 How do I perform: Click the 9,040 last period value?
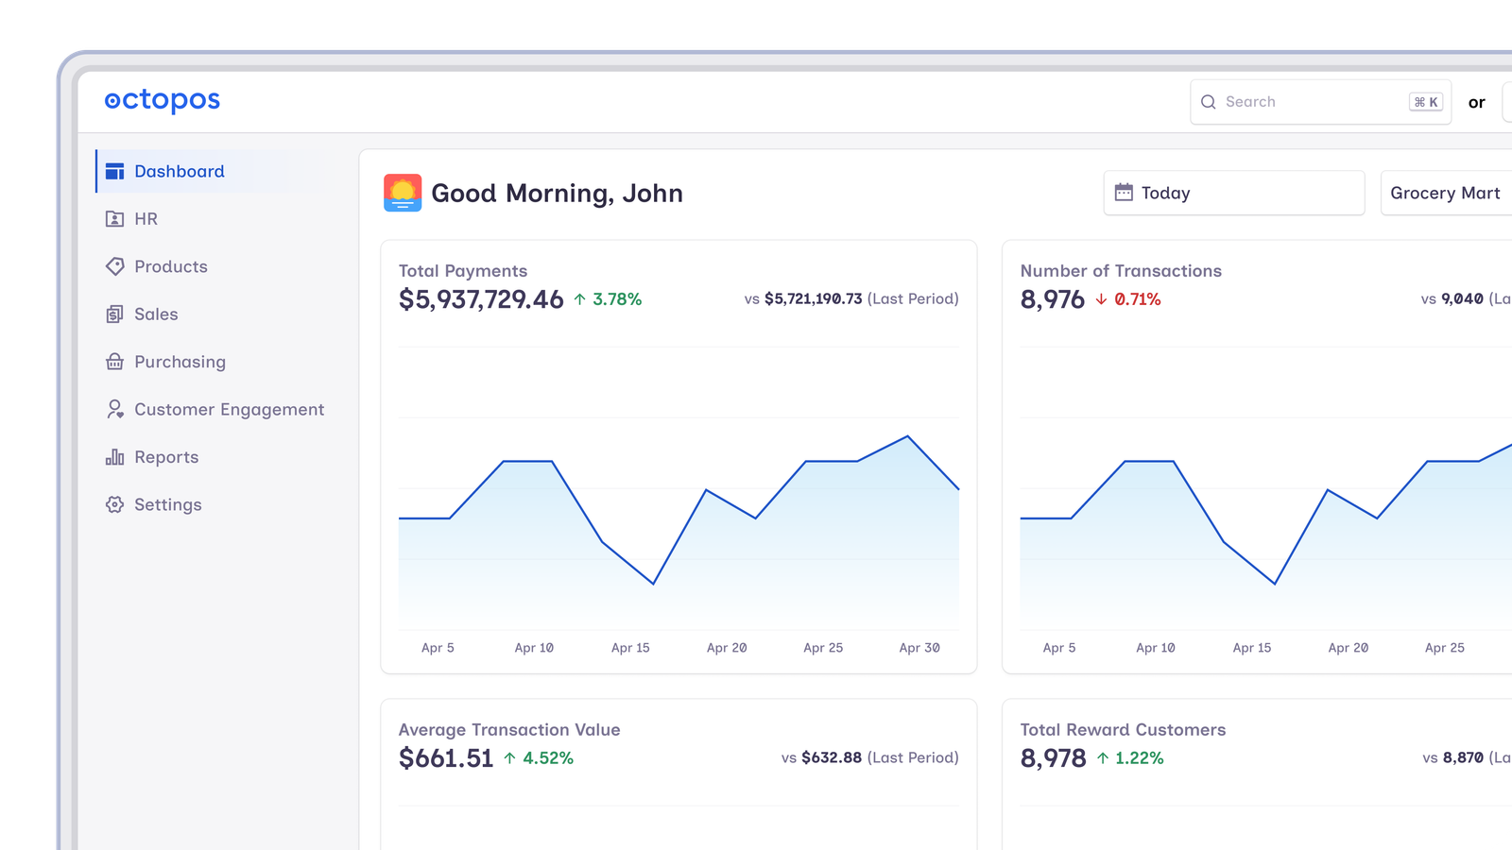coord(1462,298)
